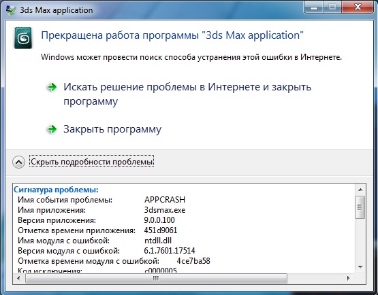Click the 3ds Max title bar icon

tap(11, 10)
